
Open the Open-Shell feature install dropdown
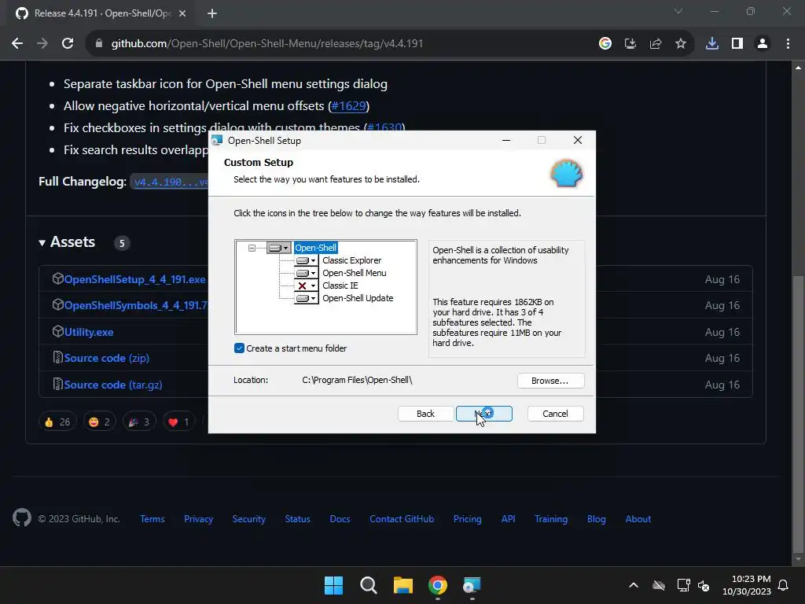coord(279,248)
